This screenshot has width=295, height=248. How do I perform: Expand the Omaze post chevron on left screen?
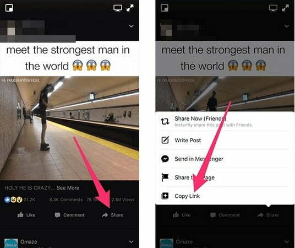pos(131,241)
